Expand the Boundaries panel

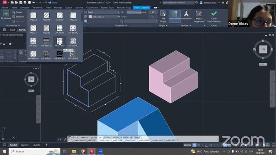coord(13,25)
